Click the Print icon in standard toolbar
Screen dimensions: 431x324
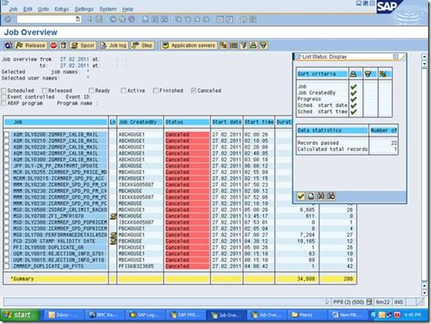pyautogui.click(x=145, y=19)
